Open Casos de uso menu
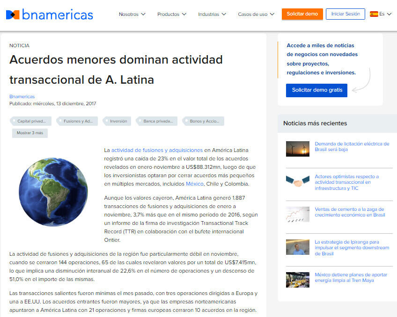Viewport: 397px width, 317px height. click(256, 14)
